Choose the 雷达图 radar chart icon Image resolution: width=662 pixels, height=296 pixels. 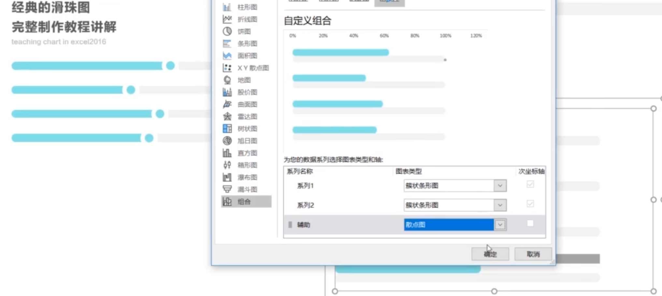pos(227,116)
